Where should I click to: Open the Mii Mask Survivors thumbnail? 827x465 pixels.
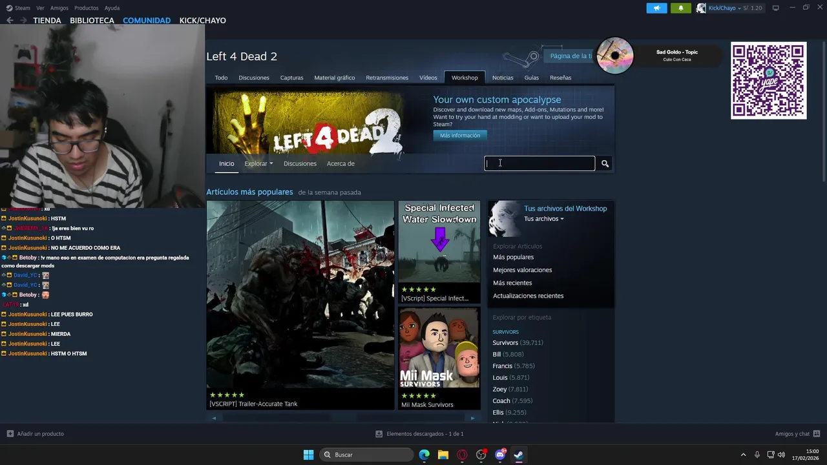[439, 347]
